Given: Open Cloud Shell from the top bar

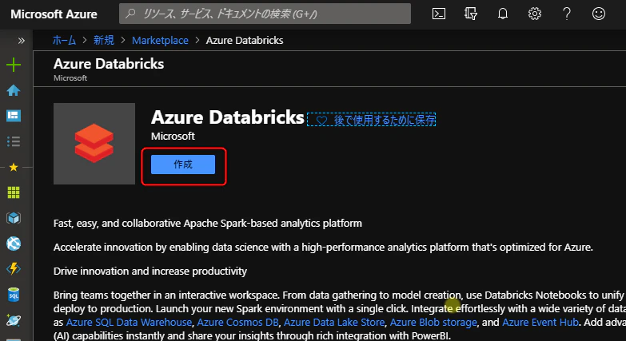Looking at the screenshot, I should [438, 14].
